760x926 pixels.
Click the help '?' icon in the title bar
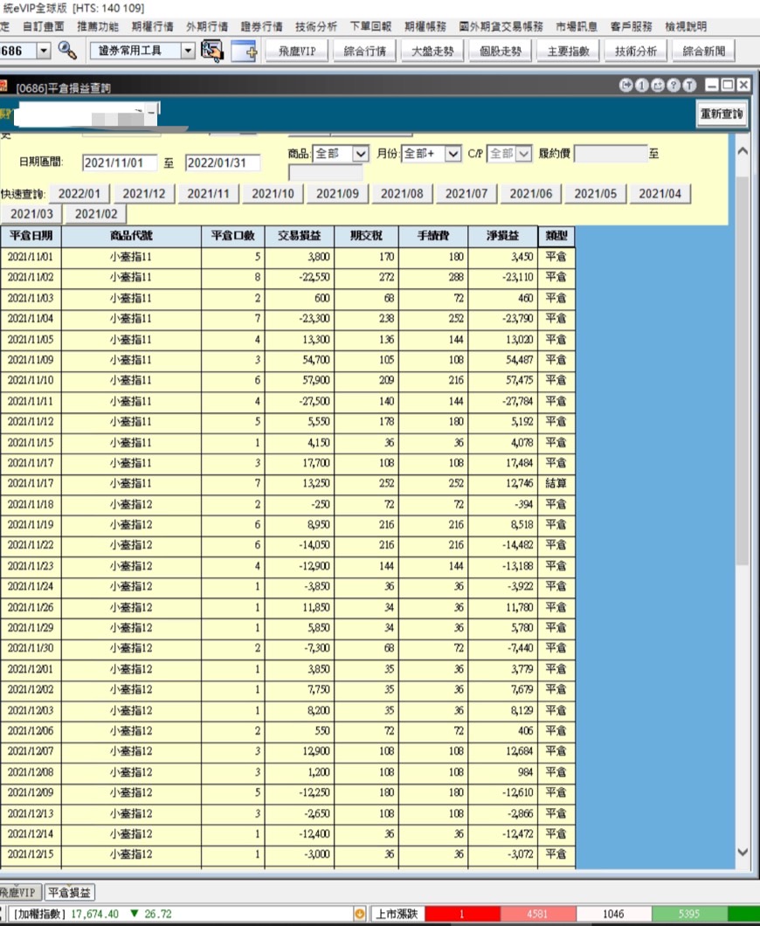(674, 85)
